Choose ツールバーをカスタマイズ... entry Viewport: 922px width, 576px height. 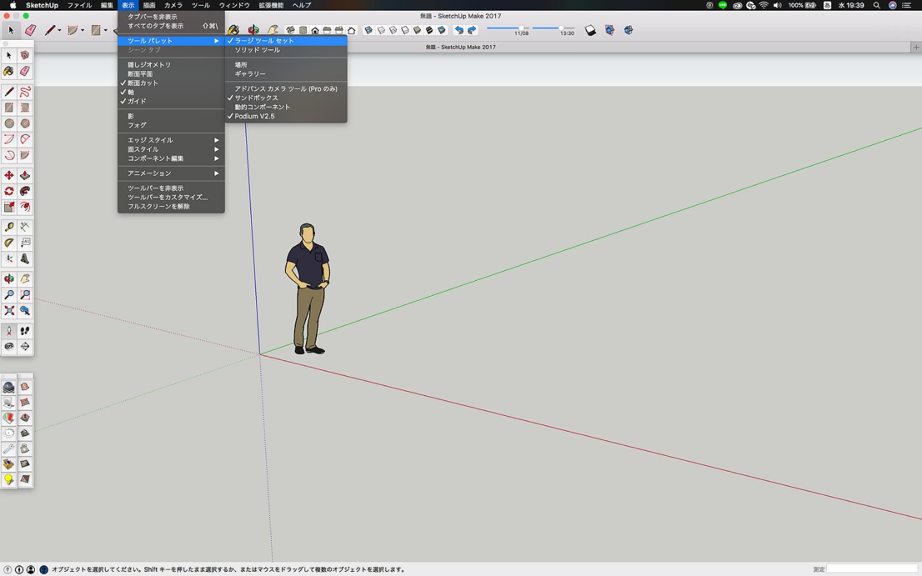[171, 197]
